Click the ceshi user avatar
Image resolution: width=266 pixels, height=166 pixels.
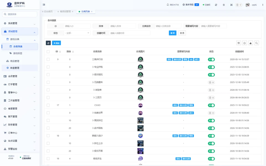pos(248,5)
